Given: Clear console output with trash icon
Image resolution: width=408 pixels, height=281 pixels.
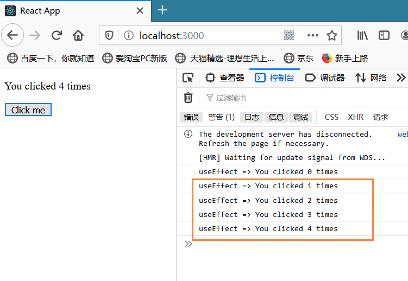Looking at the screenshot, I should (x=188, y=98).
